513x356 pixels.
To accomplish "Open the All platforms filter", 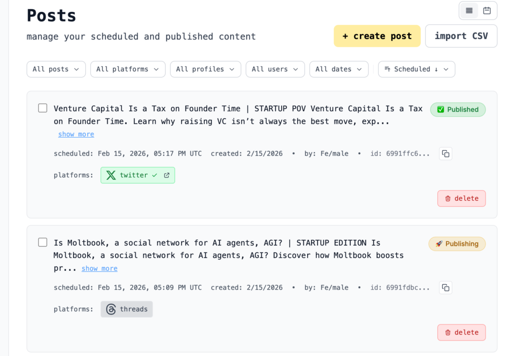I will coord(128,69).
